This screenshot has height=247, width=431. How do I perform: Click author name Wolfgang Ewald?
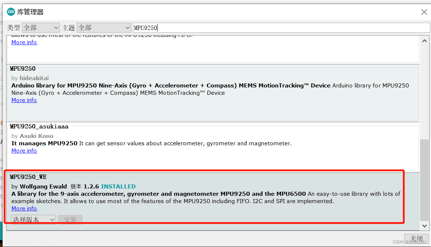click(43, 187)
